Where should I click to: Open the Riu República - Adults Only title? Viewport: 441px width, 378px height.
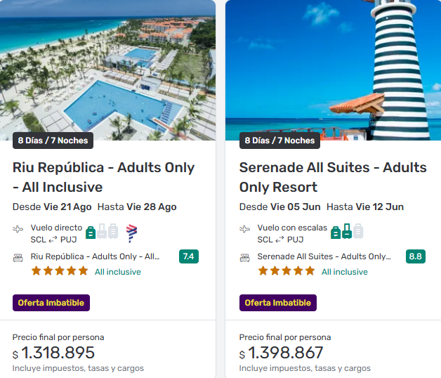(x=103, y=177)
